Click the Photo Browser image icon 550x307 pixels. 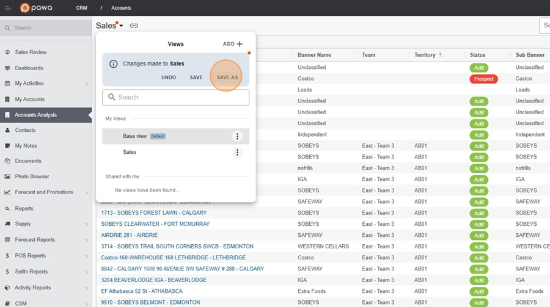coord(7,176)
